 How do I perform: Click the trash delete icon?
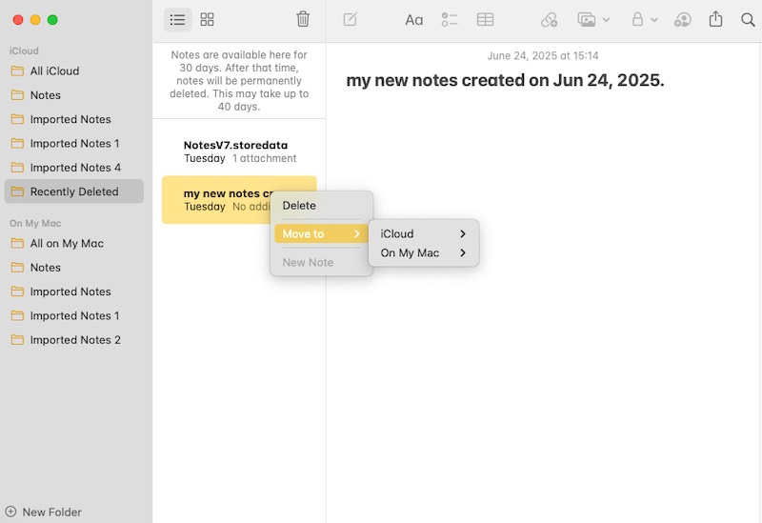[x=303, y=20]
